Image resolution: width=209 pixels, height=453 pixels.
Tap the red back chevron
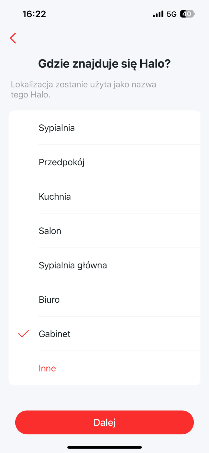[x=13, y=38]
